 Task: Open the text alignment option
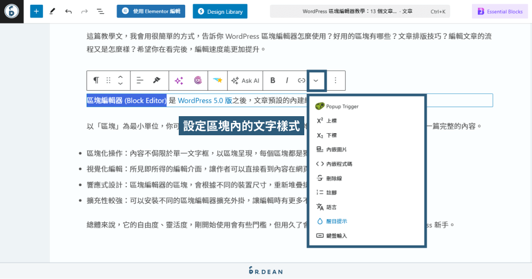(x=139, y=80)
